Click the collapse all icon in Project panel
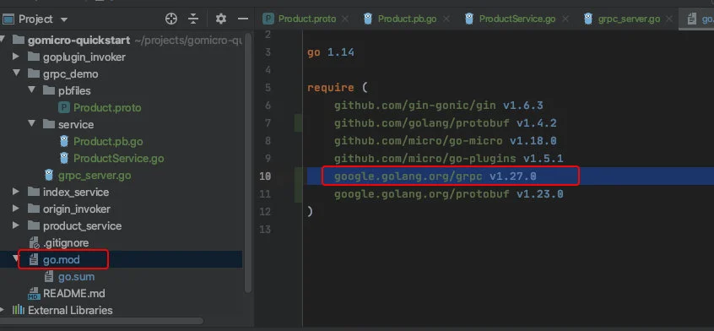This screenshot has height=331, width=714. (193, 19)
